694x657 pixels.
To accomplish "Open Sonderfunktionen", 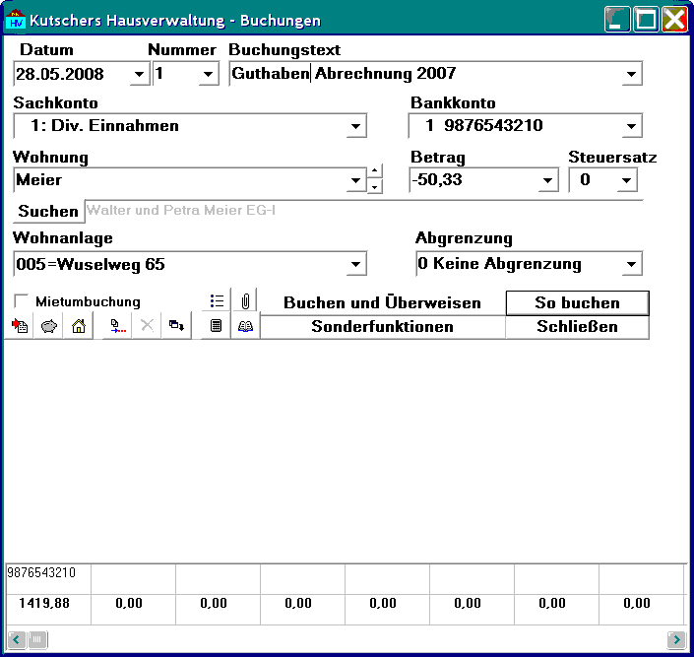I will tap(382, 327).
